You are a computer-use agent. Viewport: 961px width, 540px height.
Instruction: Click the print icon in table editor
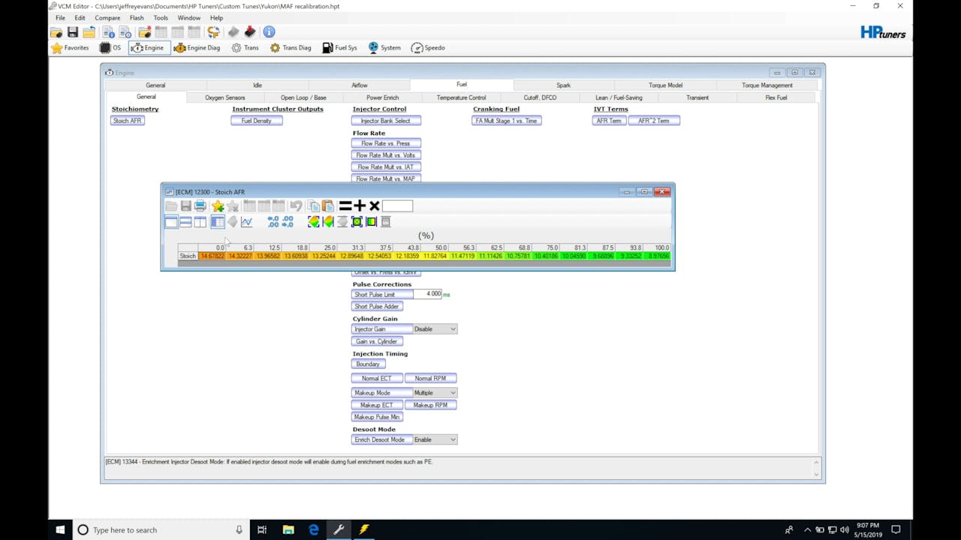pos(200,206)
